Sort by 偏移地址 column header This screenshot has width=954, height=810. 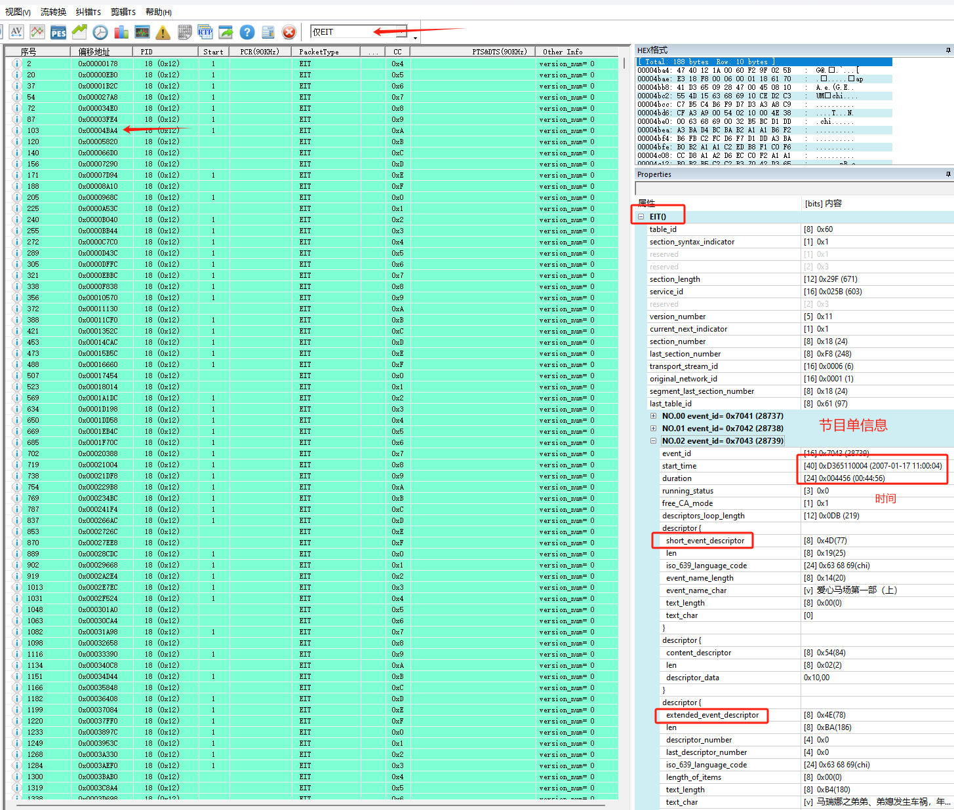pos(102,52)
